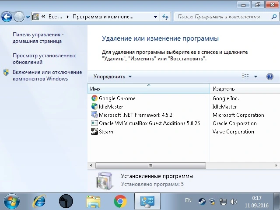
Task: Open the dark Steam-style taskbar app
Action: click(x=66, y=201)
